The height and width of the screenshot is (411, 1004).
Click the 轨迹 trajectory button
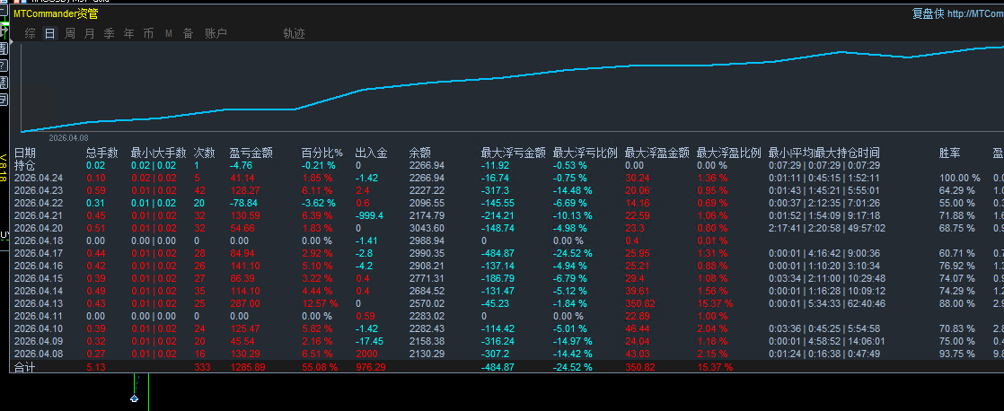(x=294, y=33)
